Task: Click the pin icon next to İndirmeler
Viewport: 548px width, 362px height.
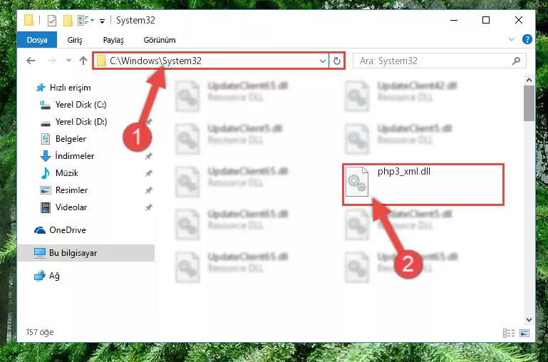Action: (148, 156)
